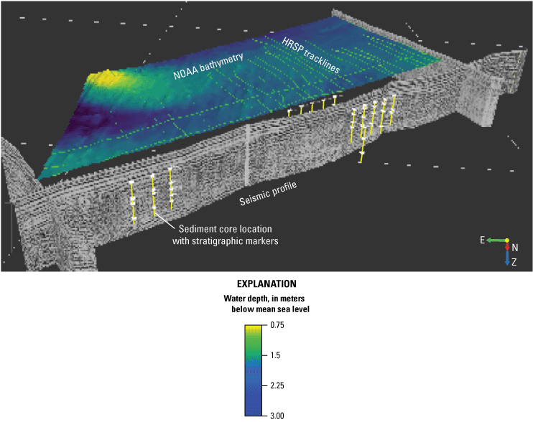
Task: Click the 'HRSP tracklines' label
Action: pyautogui.click(x=311, y=55)
